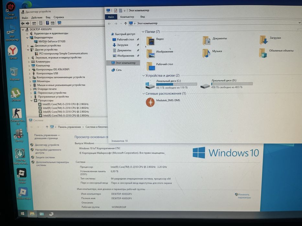
Task: Launch Counter-Strike 1.6 desktop icon
Action: point(17,117)
